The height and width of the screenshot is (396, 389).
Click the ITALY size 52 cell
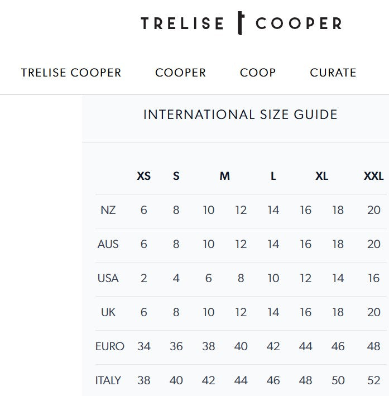[x=373, y=380]
